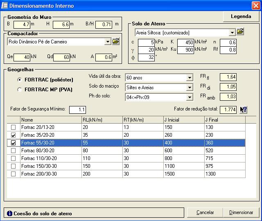The image size is (262, 221).
Task: Click the K modulus input field
Action: coord(185,43)
